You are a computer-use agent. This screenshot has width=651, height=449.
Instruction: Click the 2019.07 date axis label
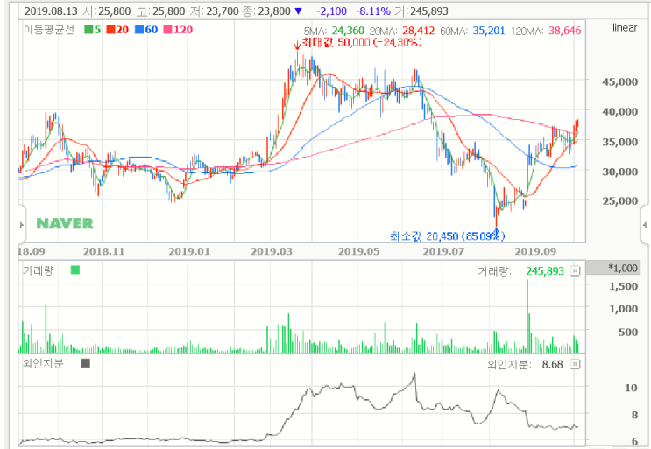[x=443, y=251]
